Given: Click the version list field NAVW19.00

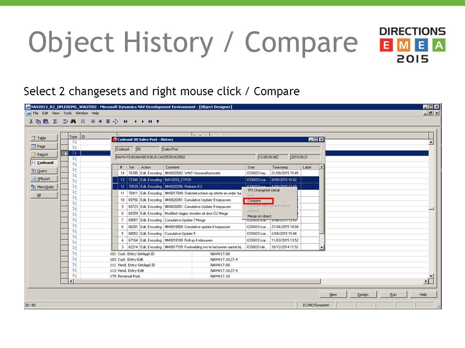Looking at the screenshot, I should pyautogui.click(x=186, y=157).
